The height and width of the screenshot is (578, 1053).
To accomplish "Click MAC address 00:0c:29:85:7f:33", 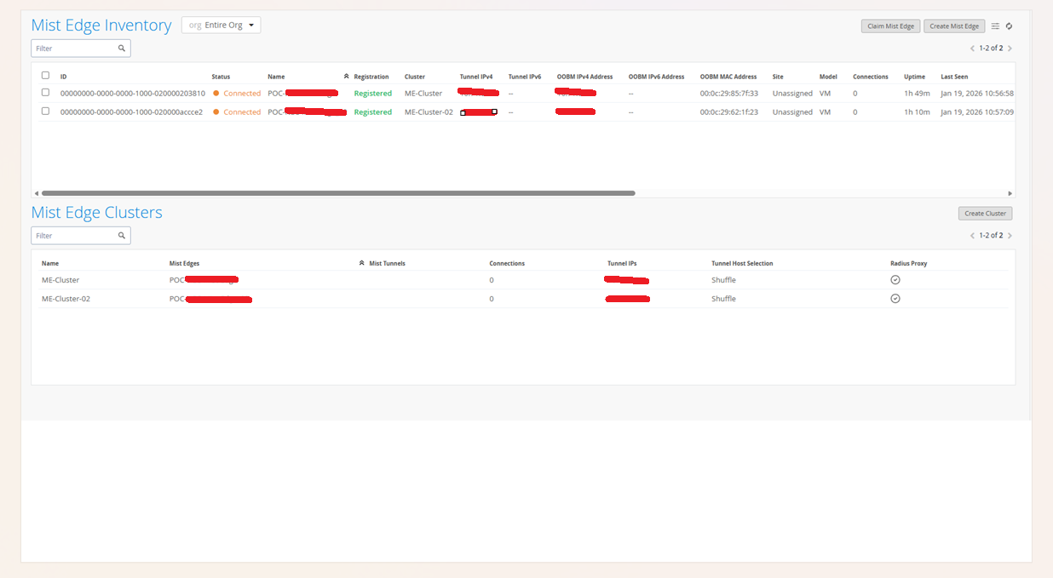I will (729, 94).
